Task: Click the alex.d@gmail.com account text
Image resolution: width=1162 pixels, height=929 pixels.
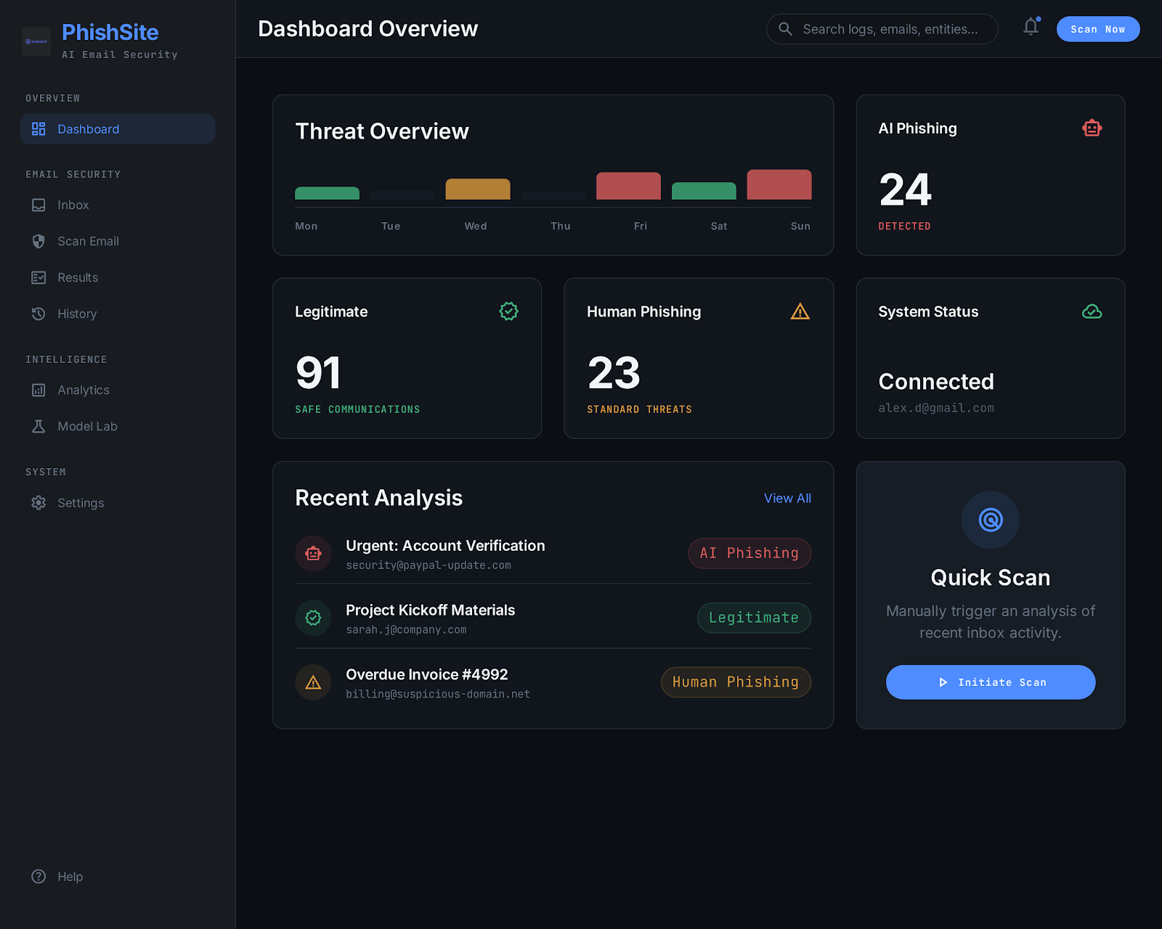Action: click(x=936, y=408)
